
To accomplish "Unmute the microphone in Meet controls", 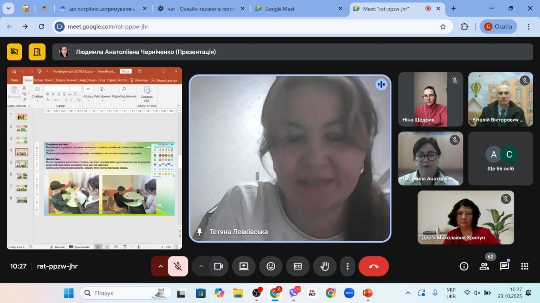I will (178, 266).
